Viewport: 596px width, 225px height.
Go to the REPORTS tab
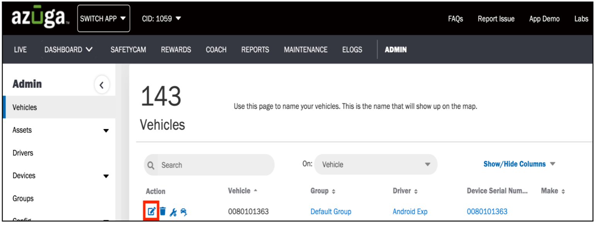[255, 49]
